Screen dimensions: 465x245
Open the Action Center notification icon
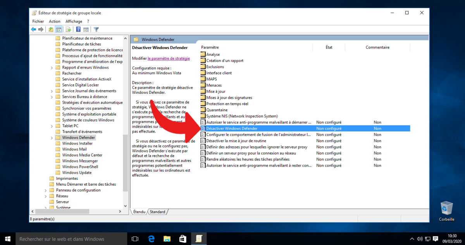[x=436, y=239]
